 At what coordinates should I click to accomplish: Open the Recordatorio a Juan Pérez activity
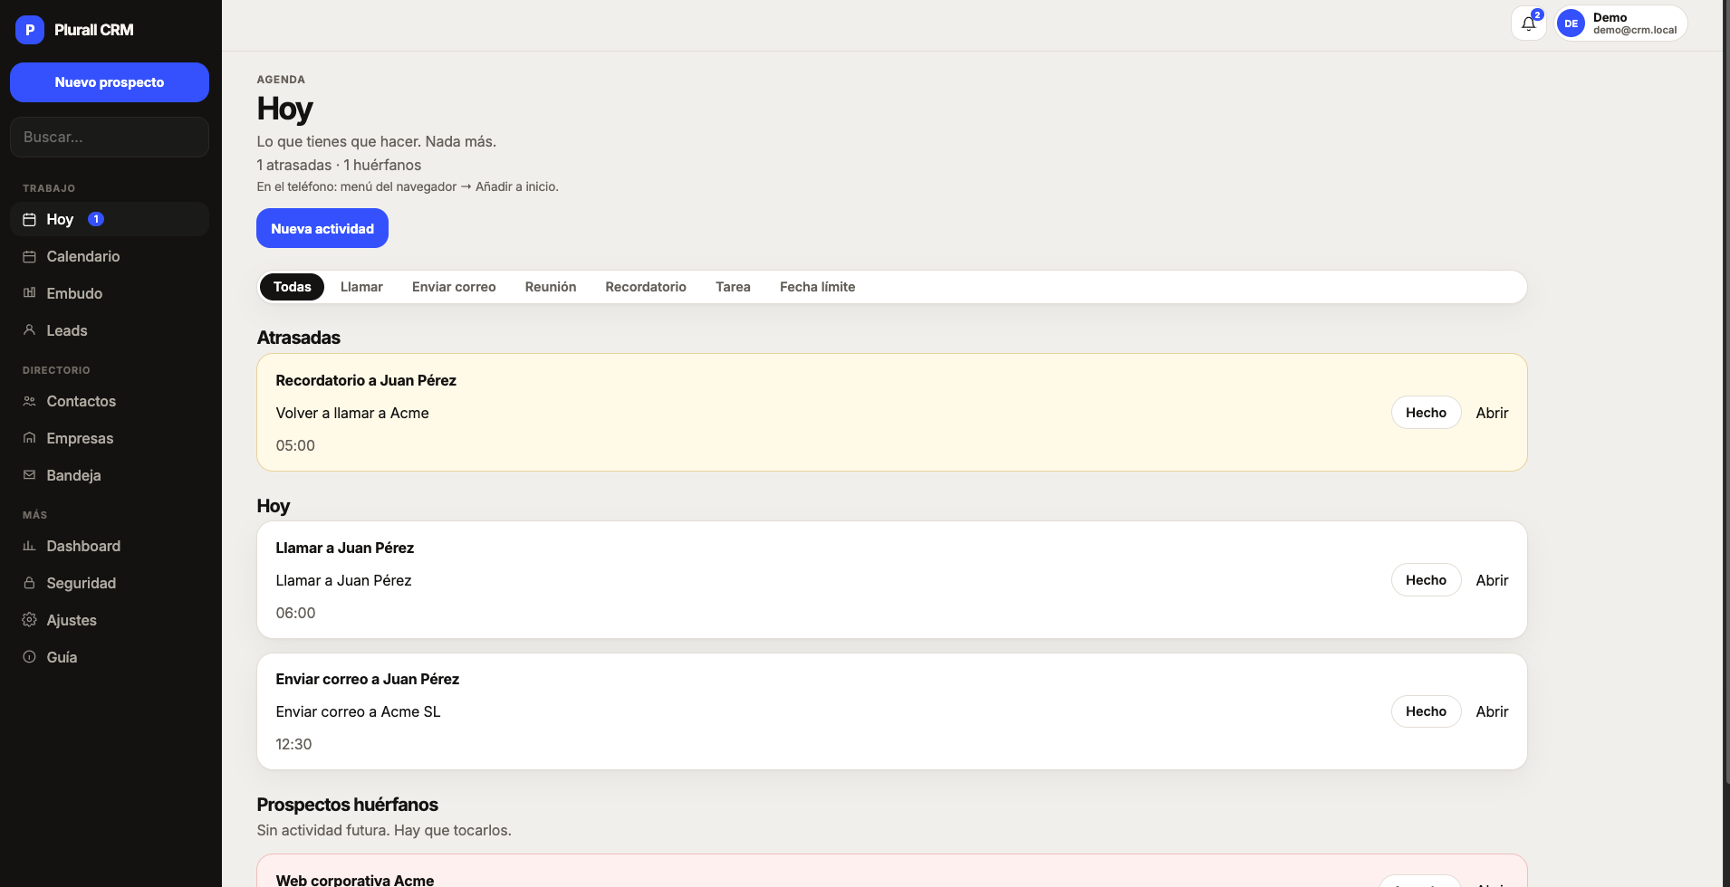point(1492,413)
